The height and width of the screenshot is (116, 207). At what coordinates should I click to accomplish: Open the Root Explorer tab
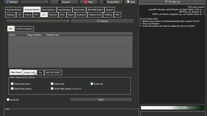tap(49, 10)
